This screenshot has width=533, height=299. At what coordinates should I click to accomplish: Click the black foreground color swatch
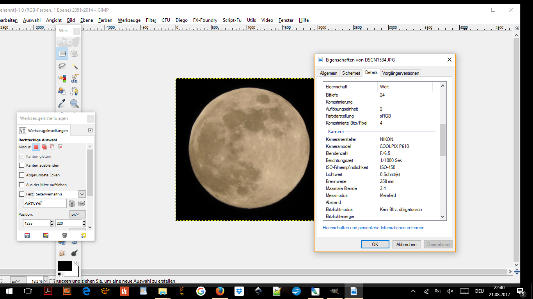click(x=64, y=266)
